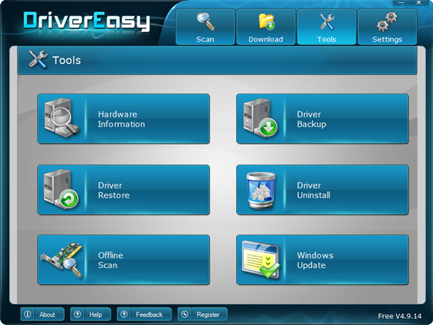Click the question mark icon beside Feedback
The image size is (433, 325).
click(124, 314)
